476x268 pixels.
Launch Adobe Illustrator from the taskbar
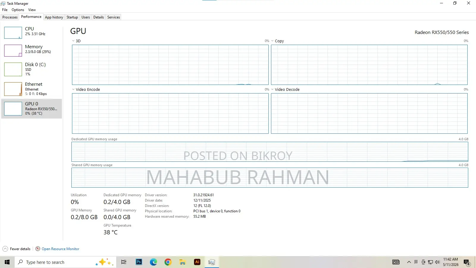point(197,262)
